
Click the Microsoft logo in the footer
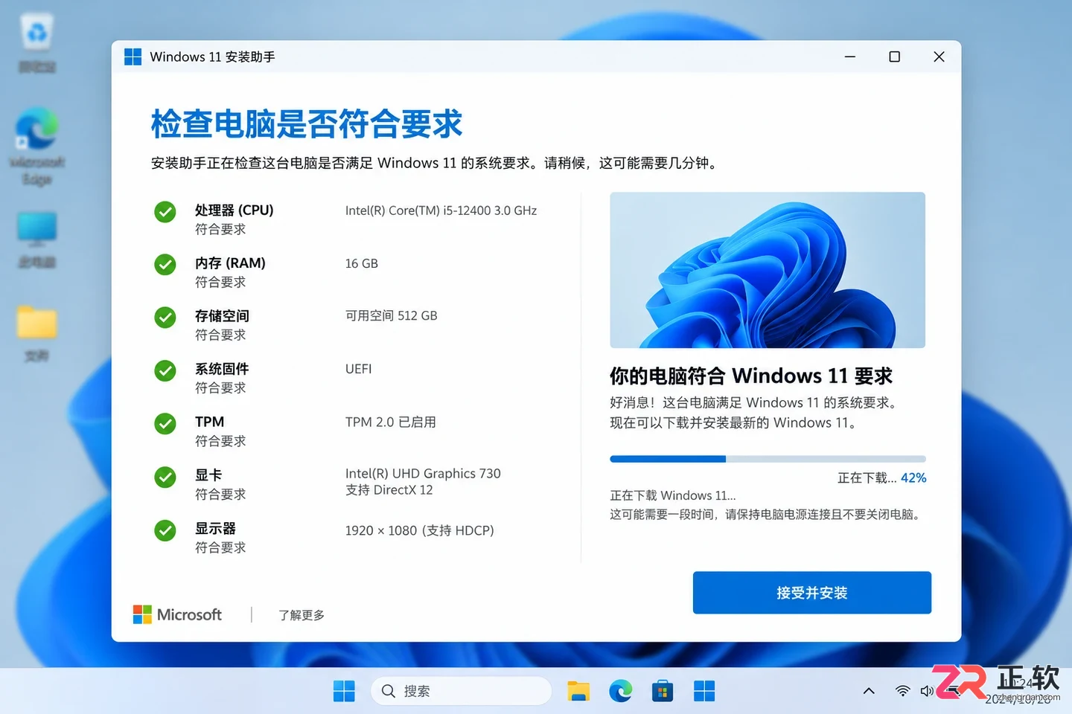coord(177,614)
